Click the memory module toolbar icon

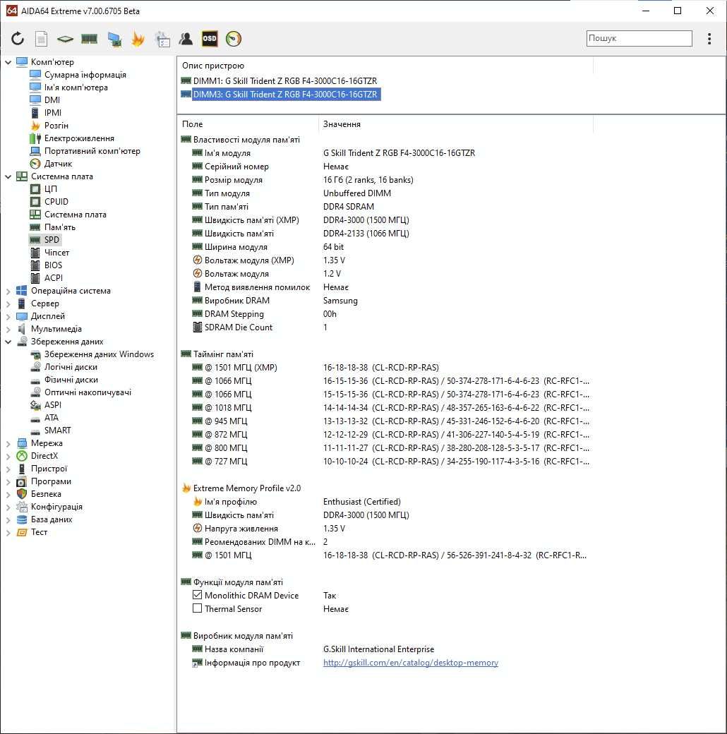(x=89, y=39)
